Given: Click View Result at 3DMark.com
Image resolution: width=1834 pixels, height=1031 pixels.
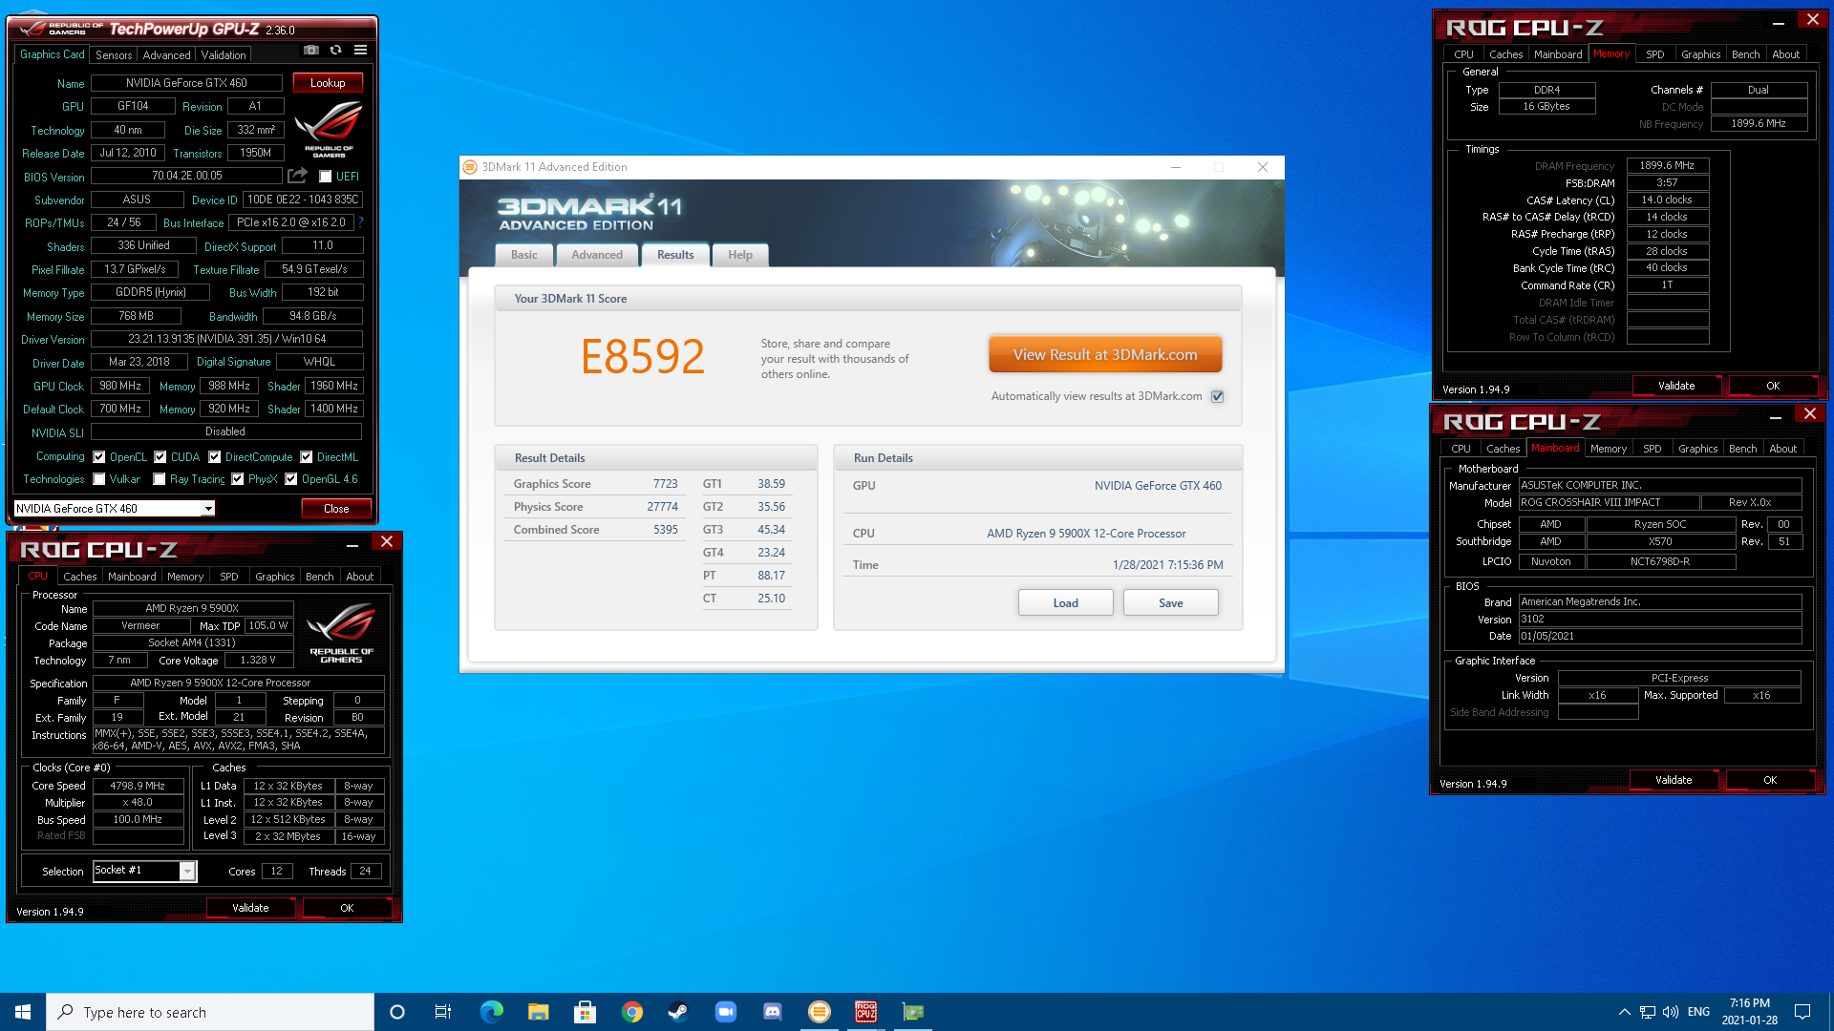Looking at the screenshot, I should (1105, 355).
